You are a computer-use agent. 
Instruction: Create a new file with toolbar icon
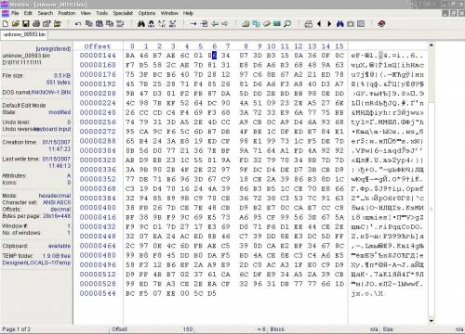6,24
